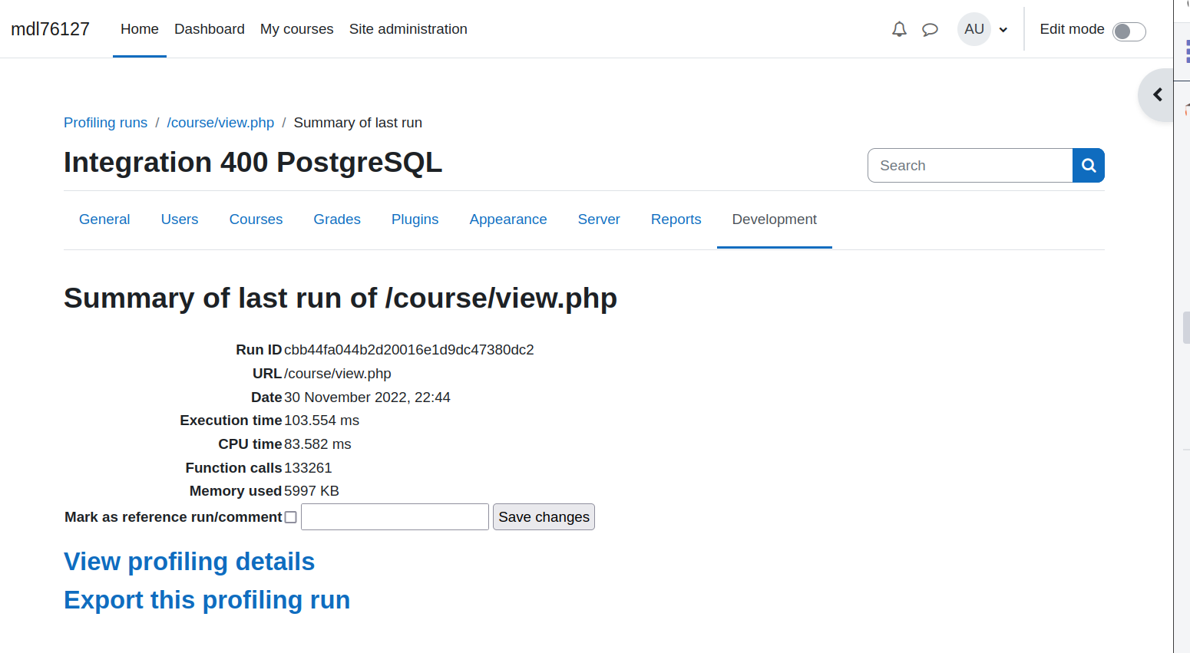Switch to the Plugins tab
The height and width of the screenshot is (653, 1190).
tap(415, 219)
